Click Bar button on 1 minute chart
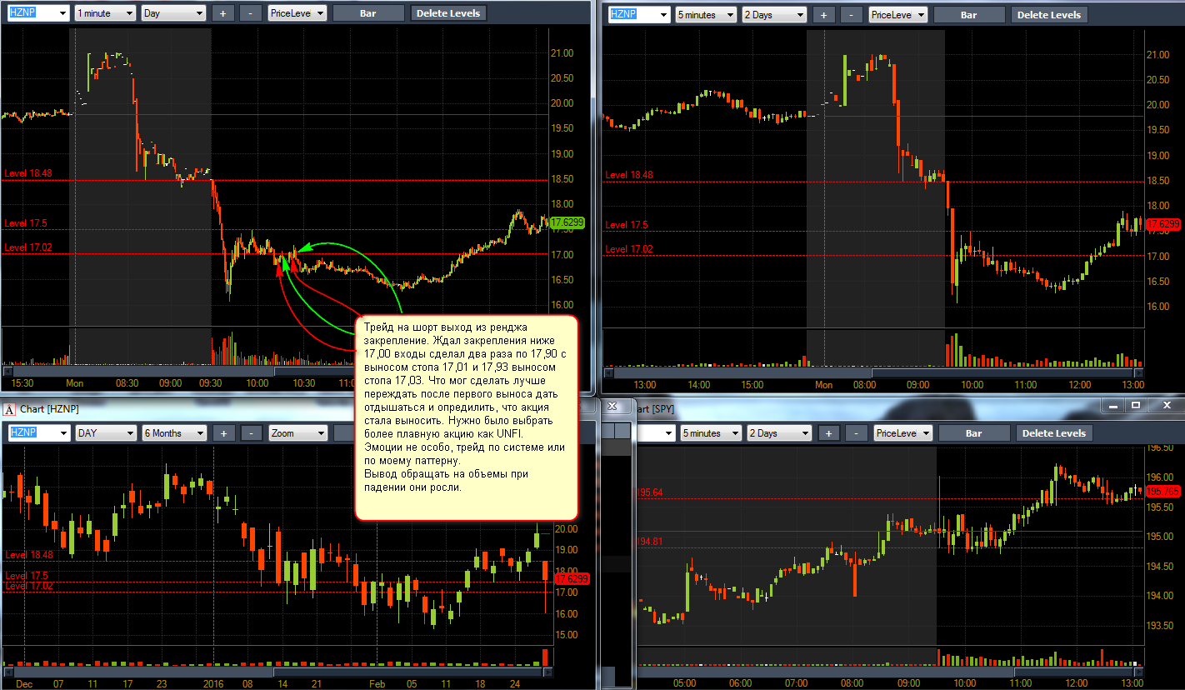Screen dimensions: 1185x690 (368, 13)
